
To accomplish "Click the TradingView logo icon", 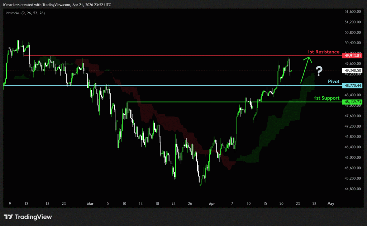I will tap(8, 217).
